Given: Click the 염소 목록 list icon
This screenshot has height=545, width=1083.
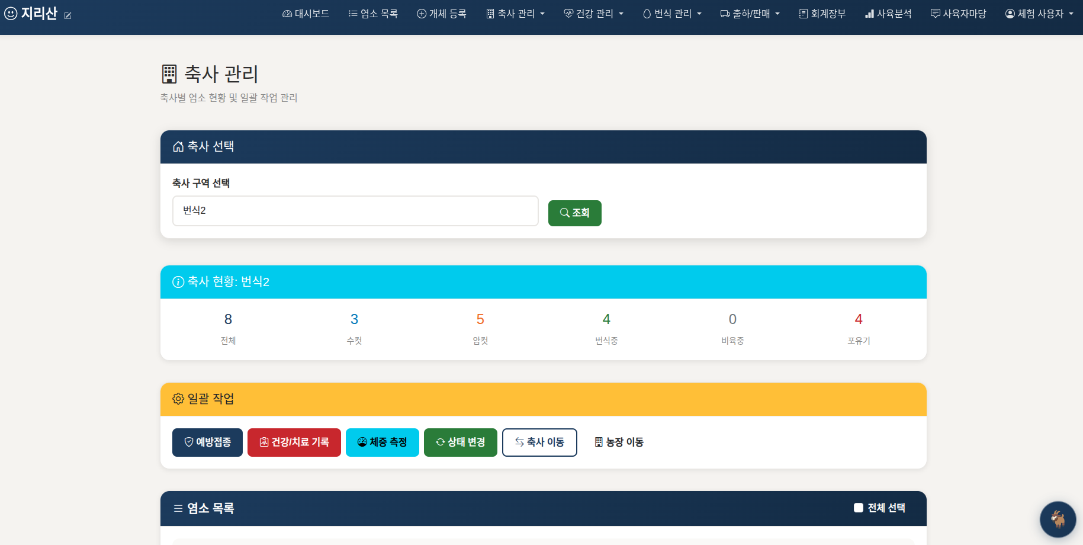Looking at the screenshot, I should pyautogui.click(x=353, y=13).
